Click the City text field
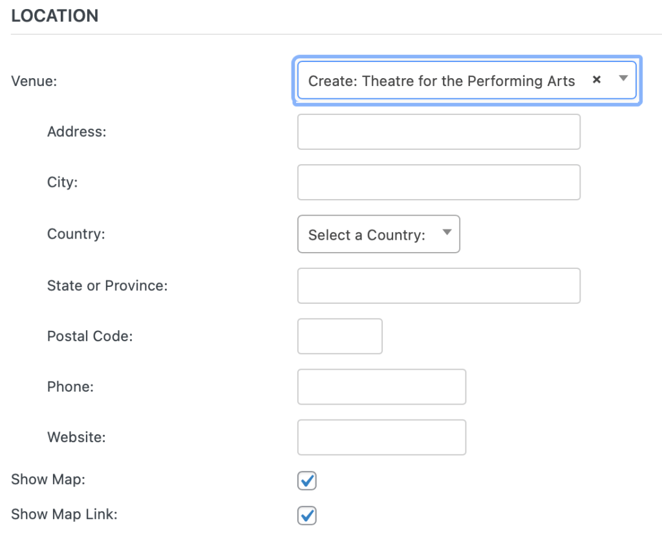 (x=438, y=182)
